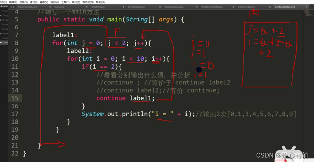This screenshot has height=162, width=314.
Task: Close the BreakExercise02.java tab via its dot
Action: pos(234,7)
